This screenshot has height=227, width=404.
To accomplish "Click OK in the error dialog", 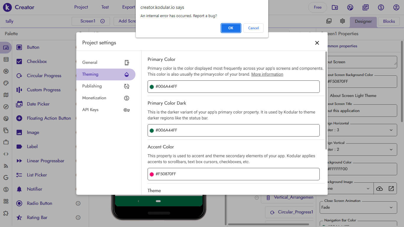I will tap(231, 28).
